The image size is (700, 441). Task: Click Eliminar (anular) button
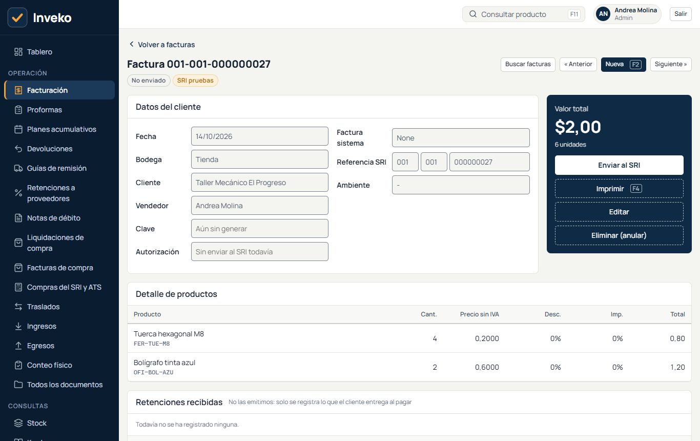tap(619, 235)
